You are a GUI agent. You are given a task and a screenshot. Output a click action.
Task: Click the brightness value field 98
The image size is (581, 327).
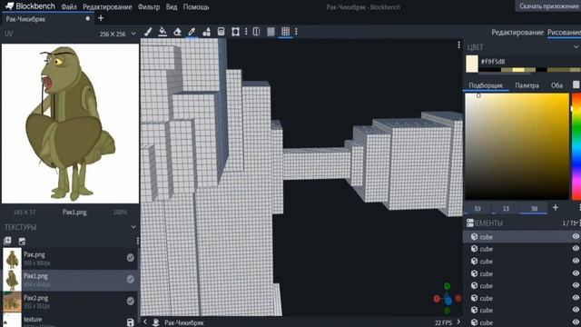pyautogui.click(x=534, y=208)
